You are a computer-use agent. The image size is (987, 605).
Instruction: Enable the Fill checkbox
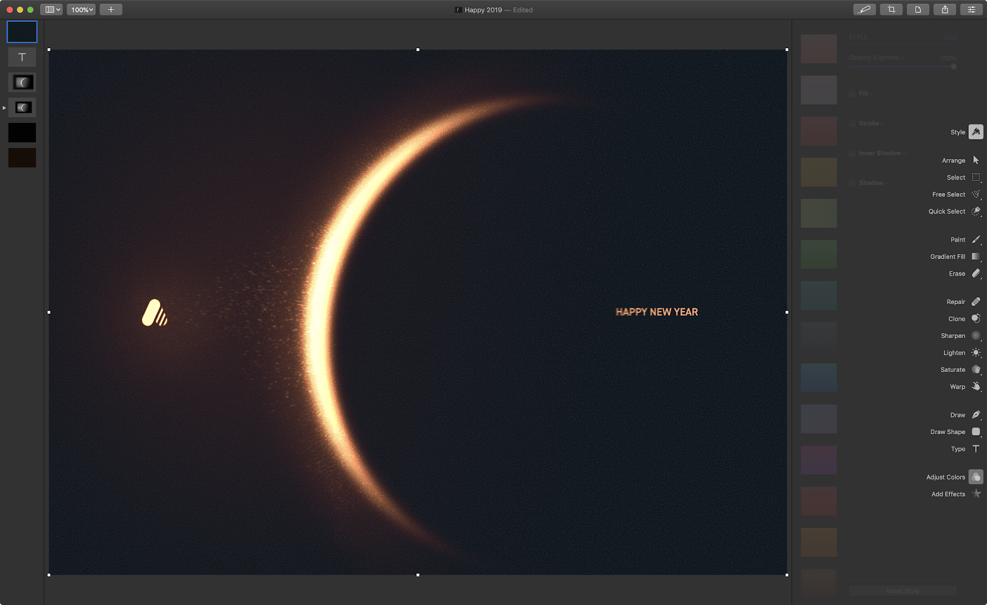pyautogui.click(x=853, y=94)
